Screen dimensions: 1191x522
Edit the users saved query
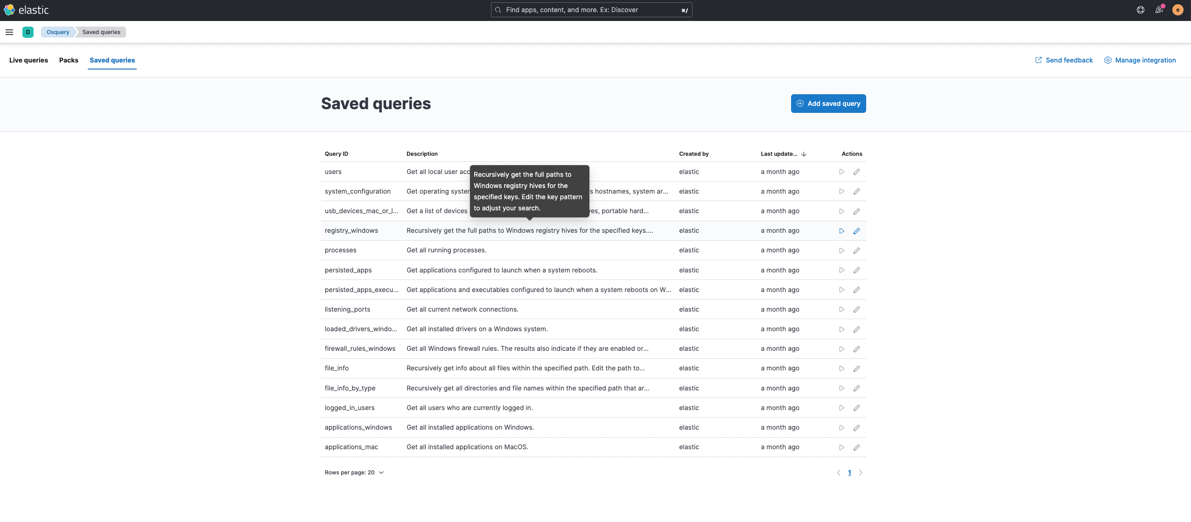coord(856,172)
